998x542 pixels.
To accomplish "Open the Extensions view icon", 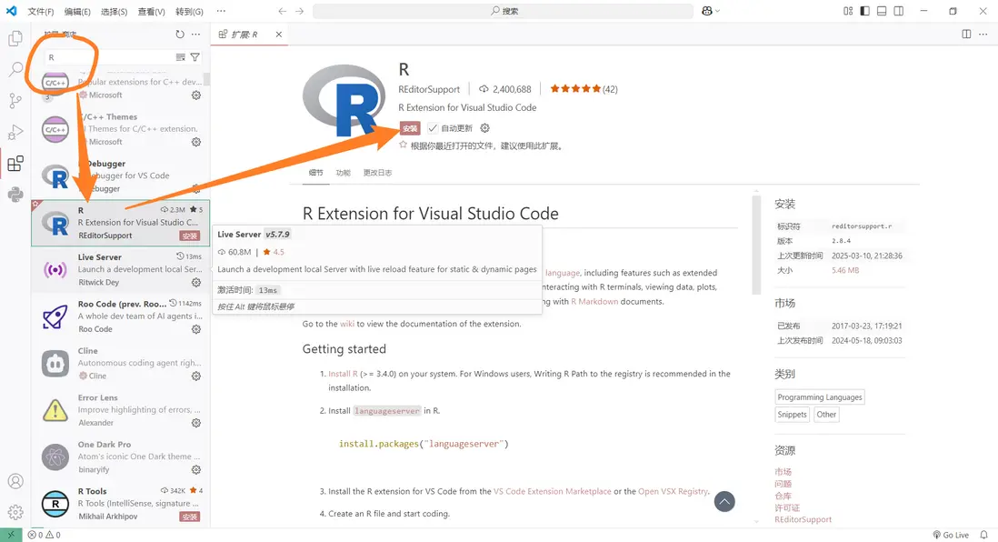I will point(15,164).
